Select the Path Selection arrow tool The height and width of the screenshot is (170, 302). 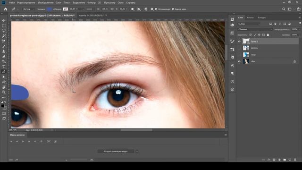[x=4, y=77]
